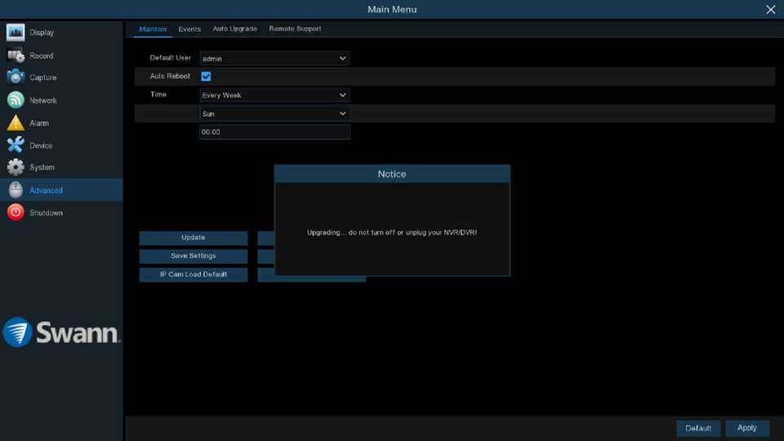Click the 00:00 reboot time field
Screen dimensions: 784x441
pyautogui.click(x=274, y=132)
